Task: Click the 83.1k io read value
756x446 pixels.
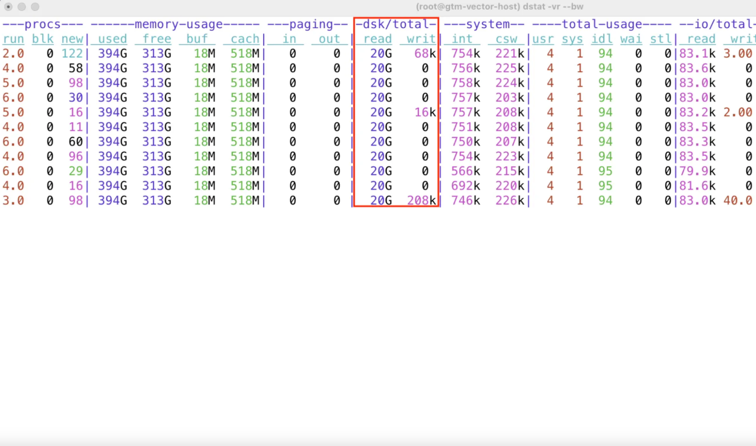Action: 698,53
